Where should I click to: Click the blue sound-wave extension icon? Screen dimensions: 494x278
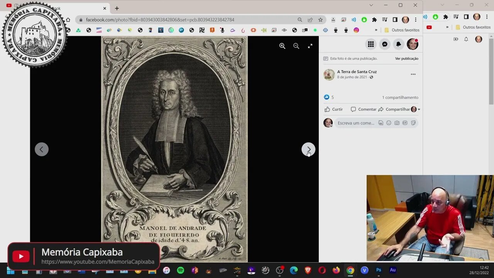coord(354,20)
